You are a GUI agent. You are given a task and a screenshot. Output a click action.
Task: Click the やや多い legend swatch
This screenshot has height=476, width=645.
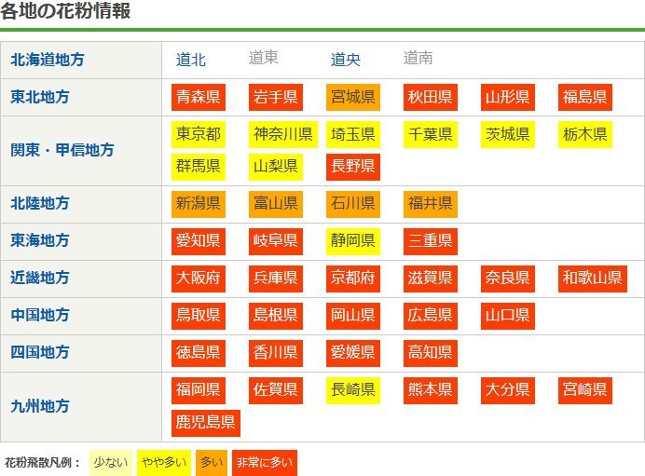click(x=163, y=462)
